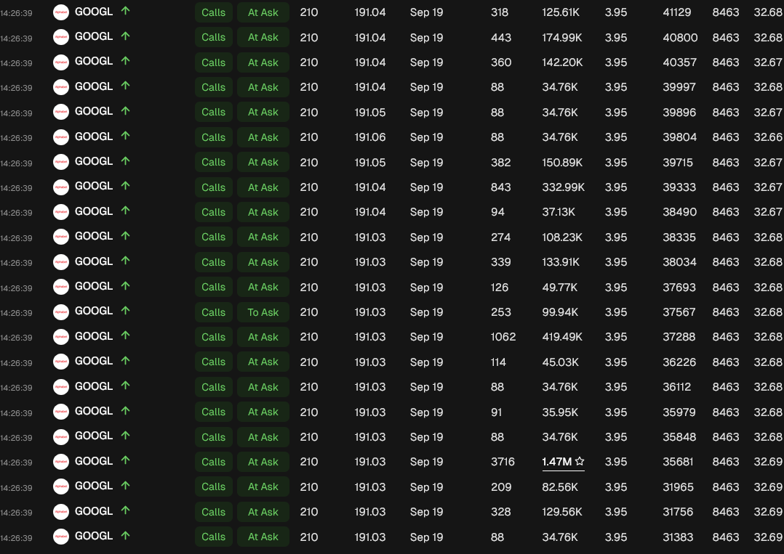784x554 pixels.
Task: Click the 38490 volume cell
Action: coord(679,212)
